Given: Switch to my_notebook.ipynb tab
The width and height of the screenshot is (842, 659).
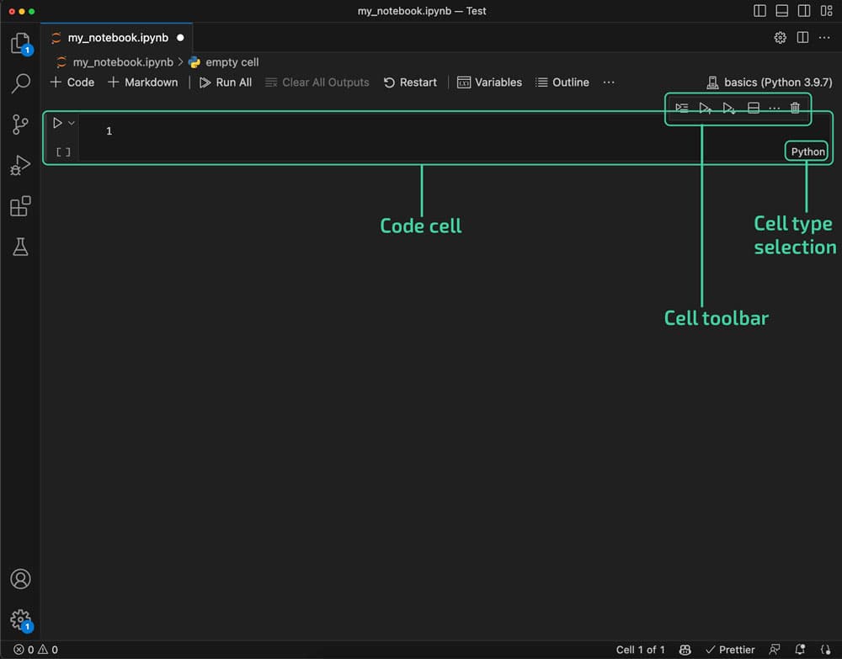Looking at the screenshot, I should (118, 38).
